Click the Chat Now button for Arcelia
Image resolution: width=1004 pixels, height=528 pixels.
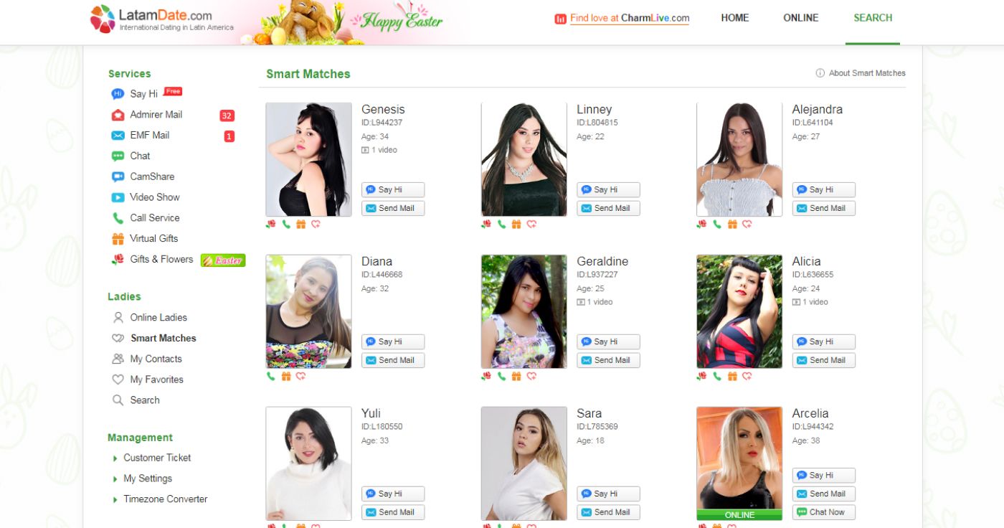(x=823, y=512)
